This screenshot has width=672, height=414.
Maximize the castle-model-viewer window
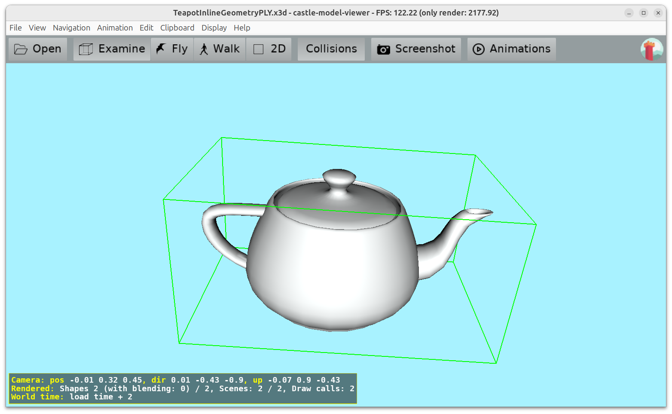tap(643, 13)
